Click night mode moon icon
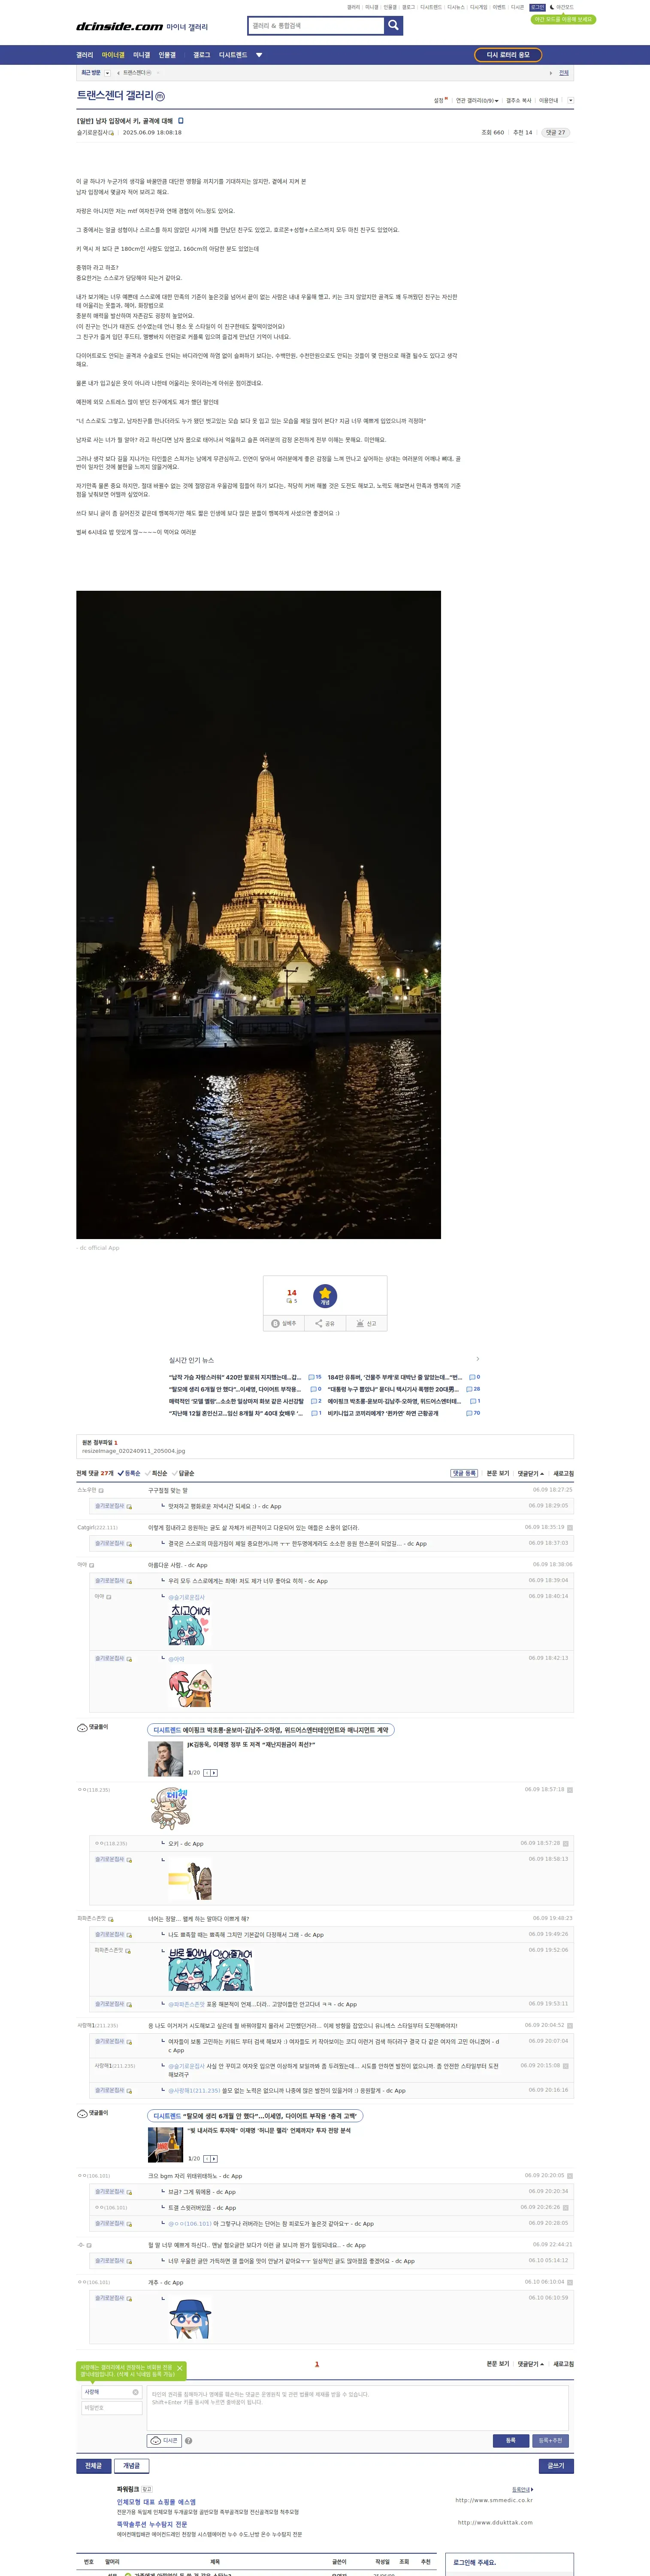Viewport: 650px width, 2576px height. pos(552,7)
